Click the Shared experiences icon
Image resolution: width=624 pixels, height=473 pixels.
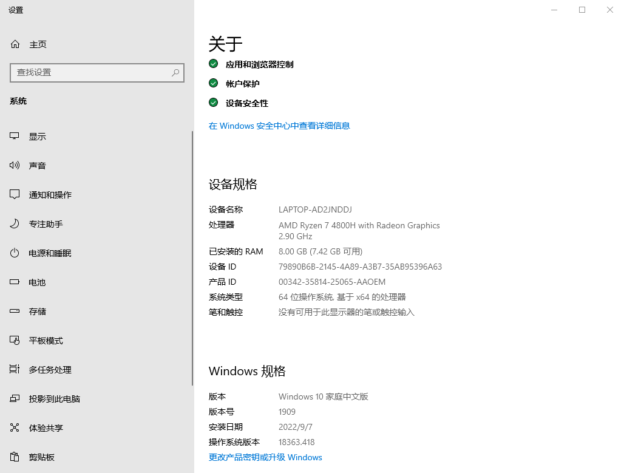[15, 427]
